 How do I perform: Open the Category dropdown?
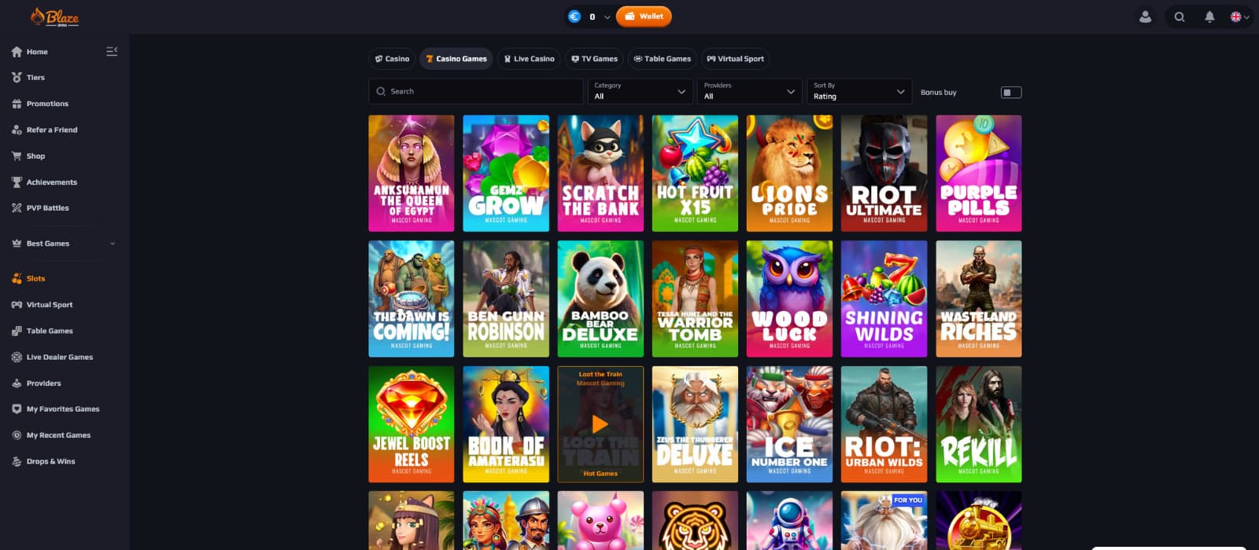click(640, 91)
